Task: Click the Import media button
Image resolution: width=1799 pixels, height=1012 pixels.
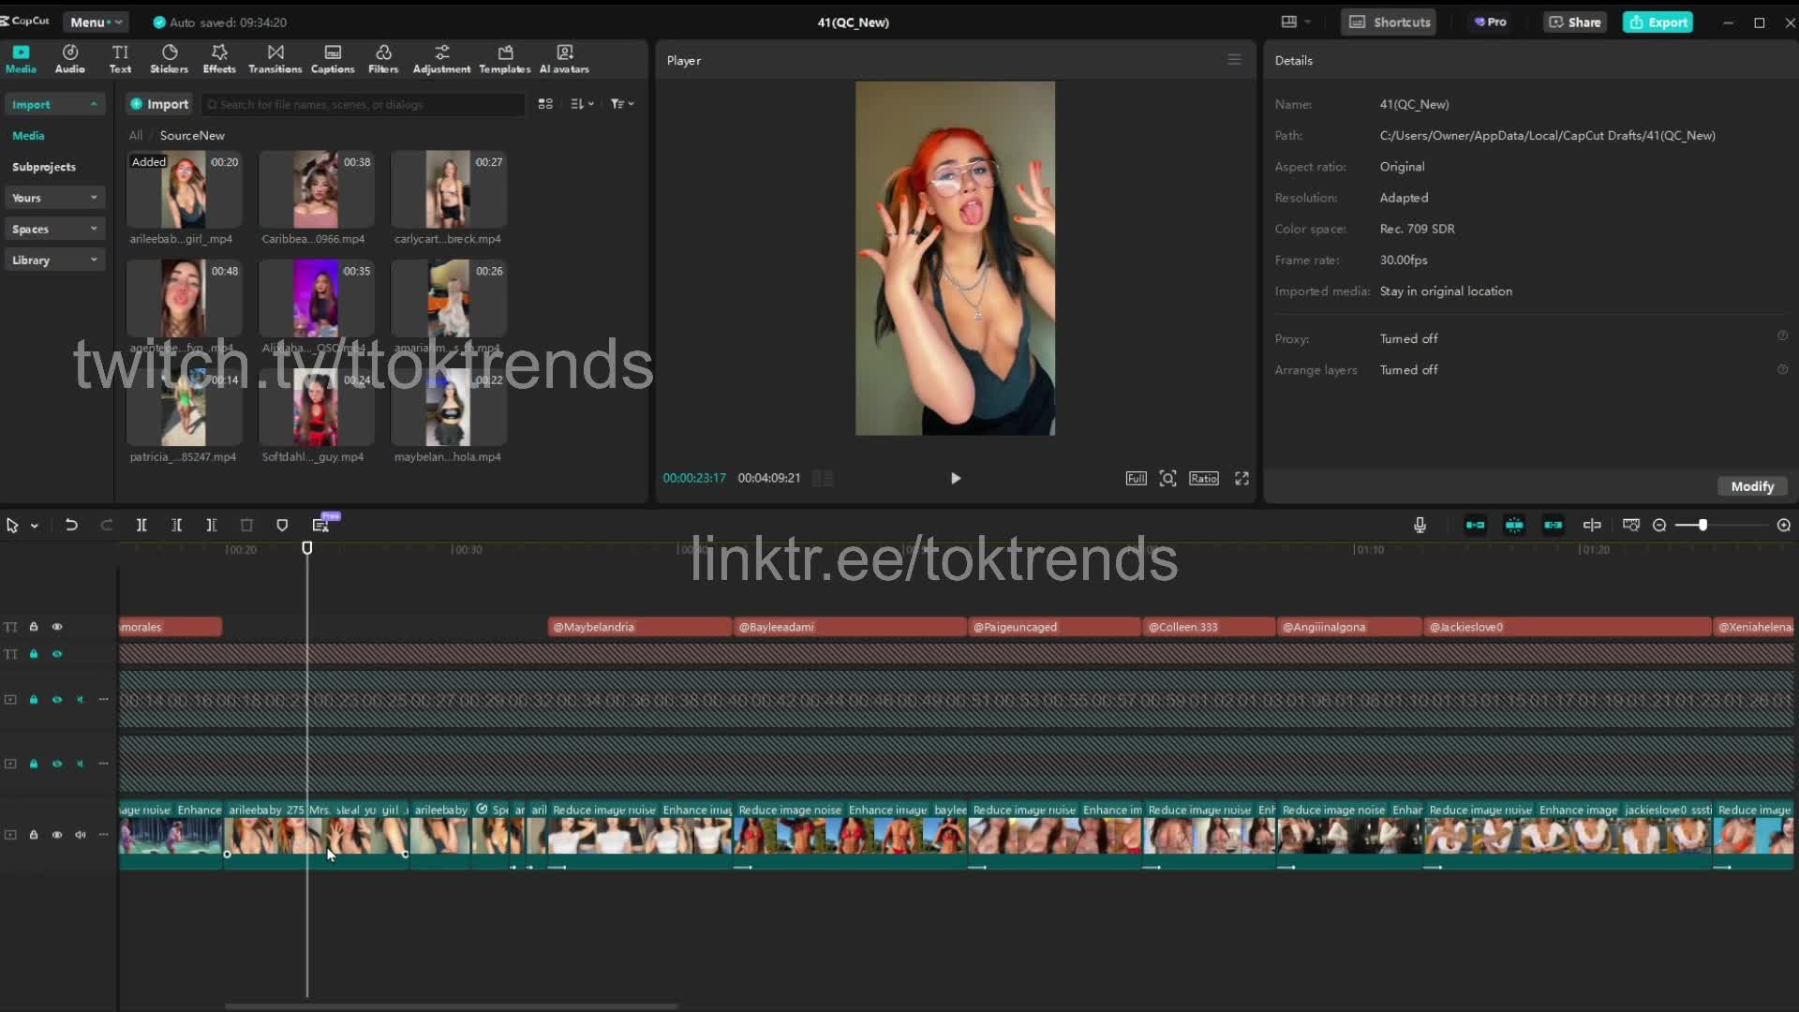Action: coord(160,104)
